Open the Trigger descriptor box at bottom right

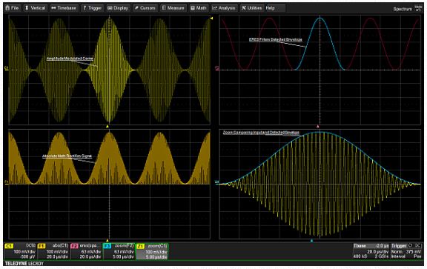click(406, 251)
